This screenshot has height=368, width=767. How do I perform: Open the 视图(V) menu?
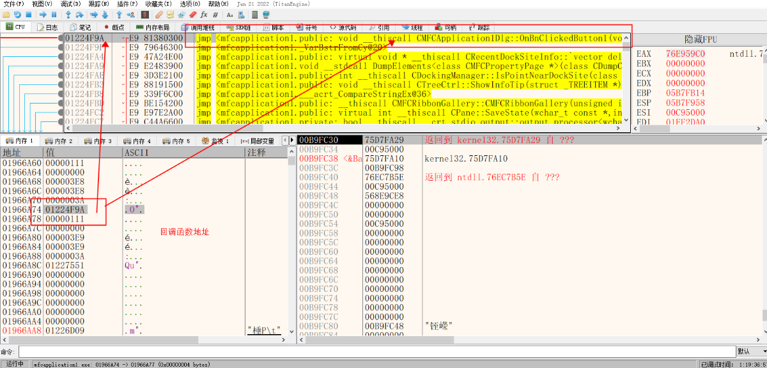[x=42, y=4]
